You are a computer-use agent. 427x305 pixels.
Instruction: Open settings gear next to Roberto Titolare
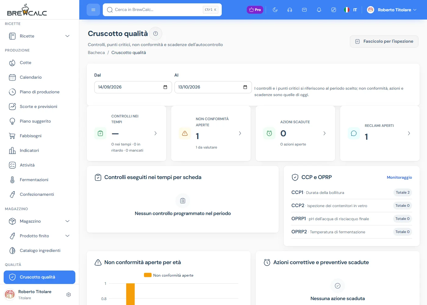[x=69, y=295]
